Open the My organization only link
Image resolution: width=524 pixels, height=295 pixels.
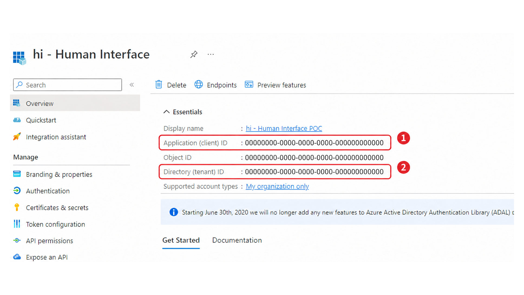[277, 186]
